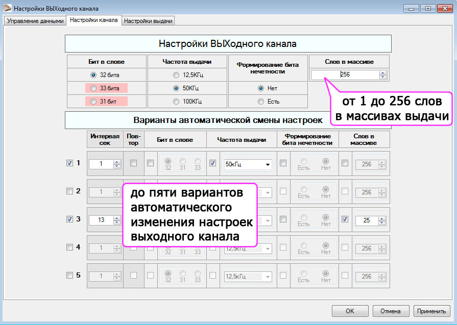
Task: Expand the frequency dropdown in row 4
Action: 267,248
